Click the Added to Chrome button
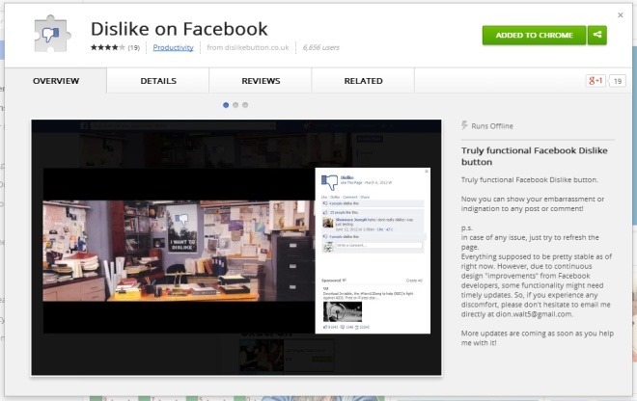Viewport: 637px width, 401px height. pos(534,36)
